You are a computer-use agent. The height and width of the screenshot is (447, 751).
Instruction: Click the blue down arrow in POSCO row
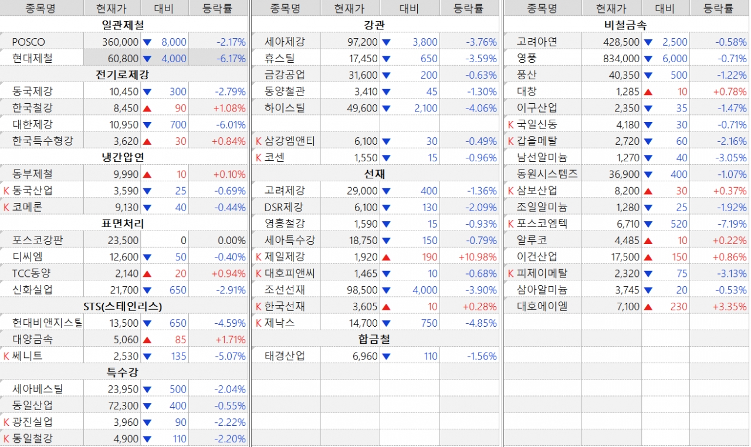pyautogui.click(x=147, y=42)
